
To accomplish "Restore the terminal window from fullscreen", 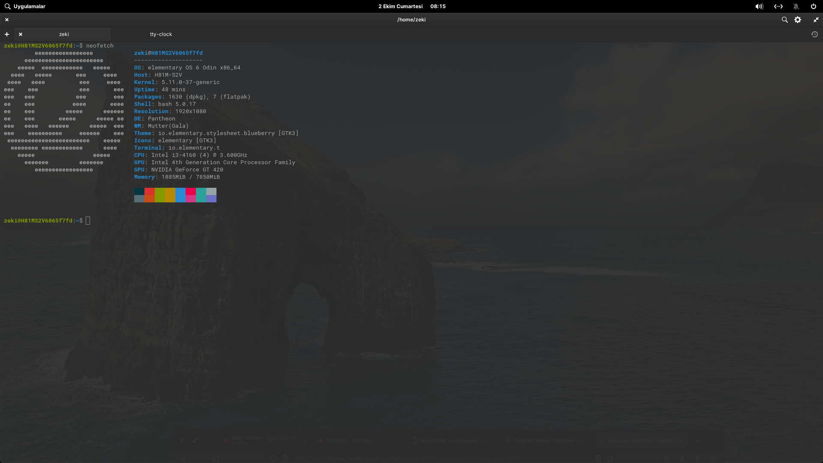I will 816,20.
